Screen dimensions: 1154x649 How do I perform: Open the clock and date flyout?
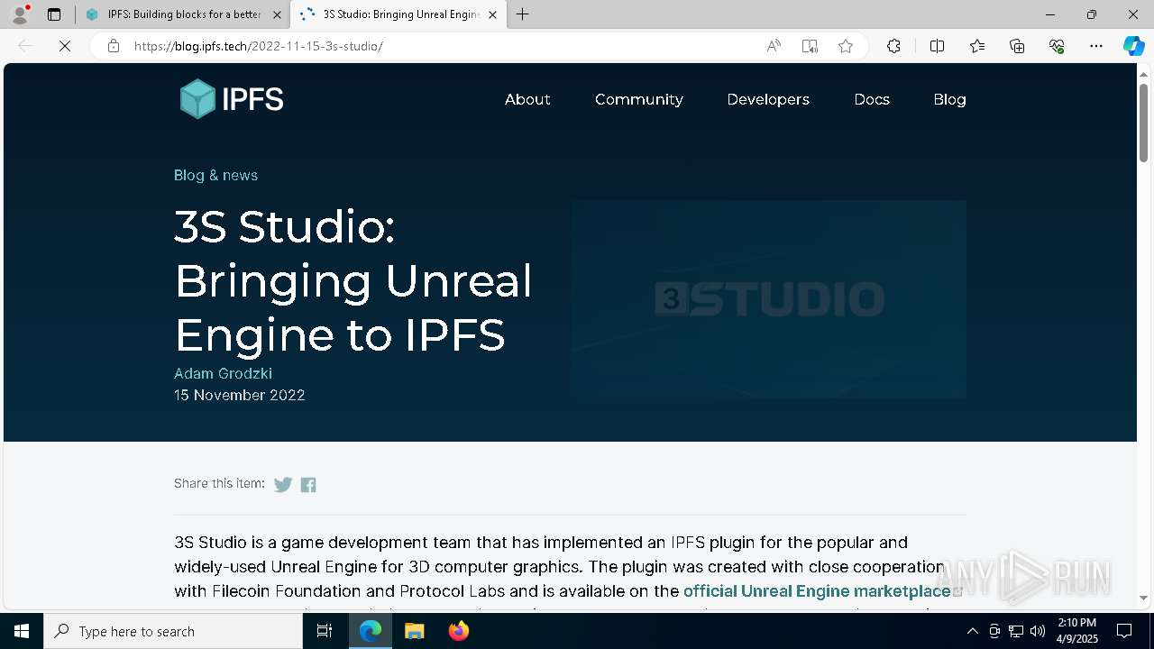point(1076,631)
